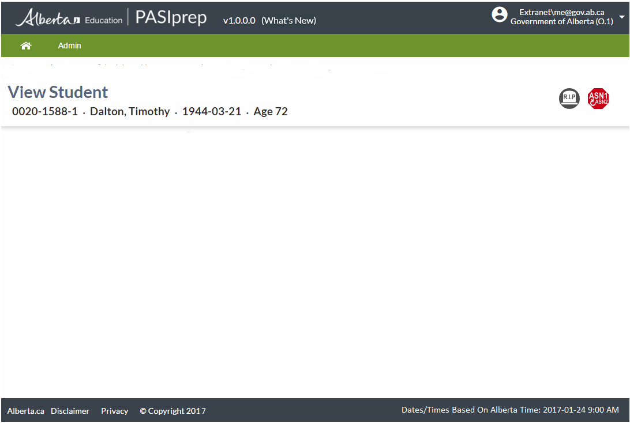Click the student name Dalton, Timothy
630x423 pixels.
(130, 111)
